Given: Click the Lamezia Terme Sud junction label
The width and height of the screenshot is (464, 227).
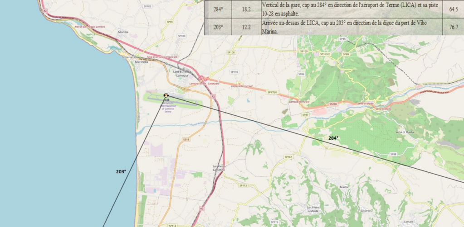Looking at the screenshot, I should click(x=242, y=86).
